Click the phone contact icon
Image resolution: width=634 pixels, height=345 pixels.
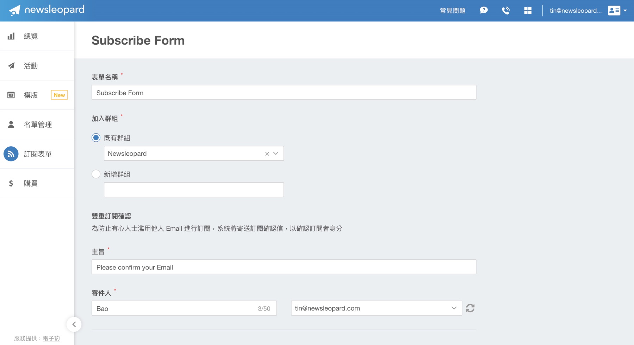point(505,11)
